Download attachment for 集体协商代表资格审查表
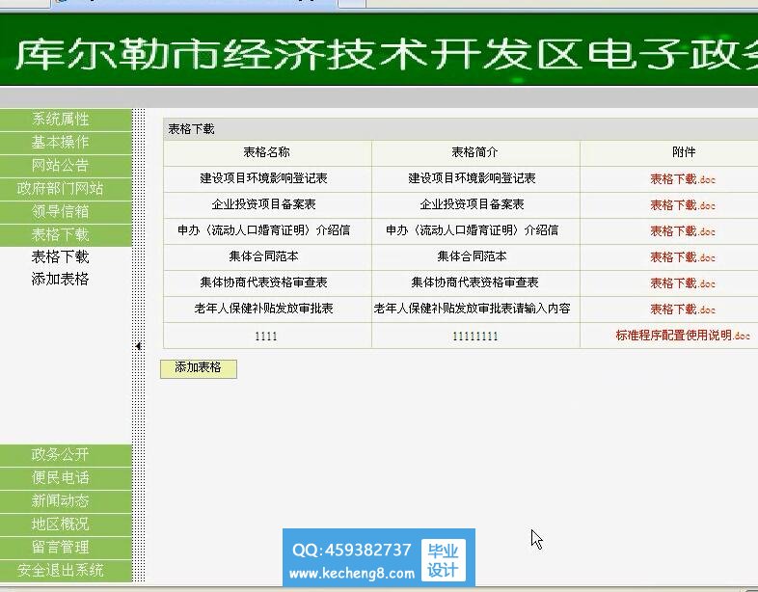The height and width of the screenshot is (592, 758). (683, 283)
